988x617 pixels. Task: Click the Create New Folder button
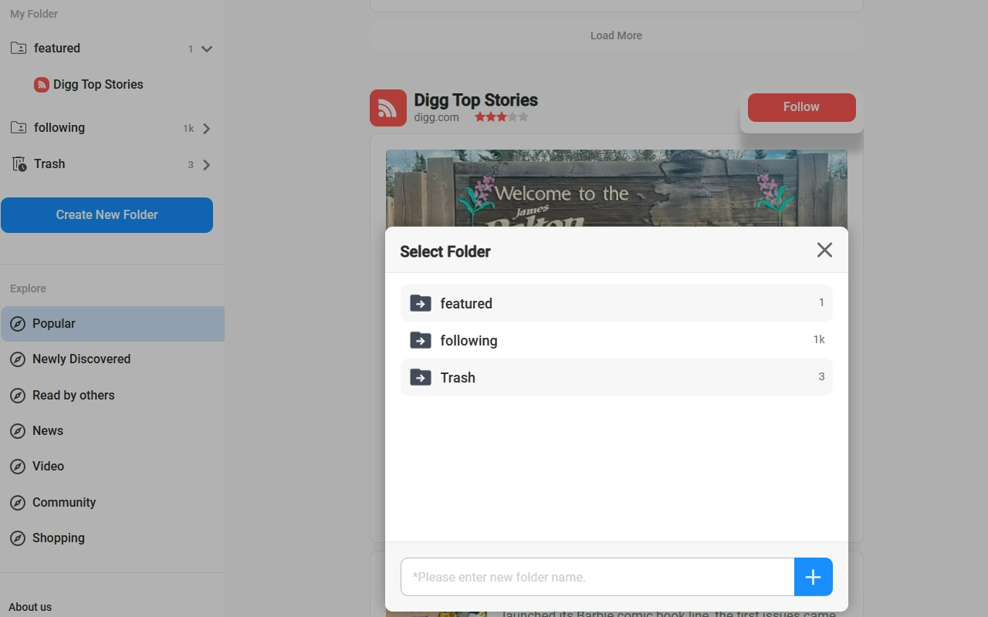(107, 214)
